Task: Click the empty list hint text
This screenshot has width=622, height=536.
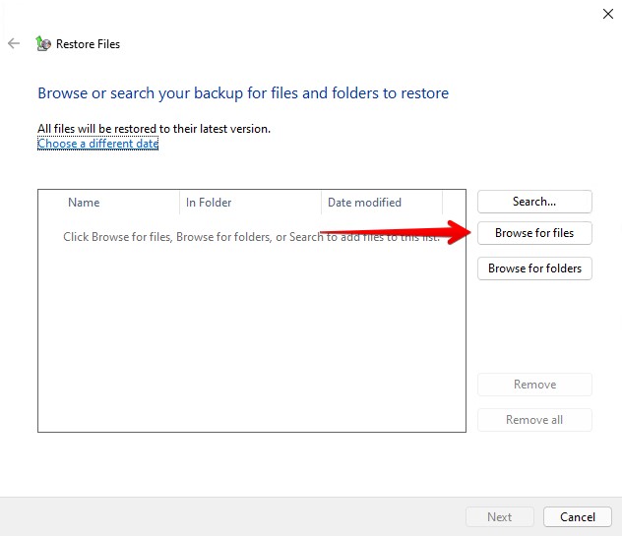Action: pos(252,237)
